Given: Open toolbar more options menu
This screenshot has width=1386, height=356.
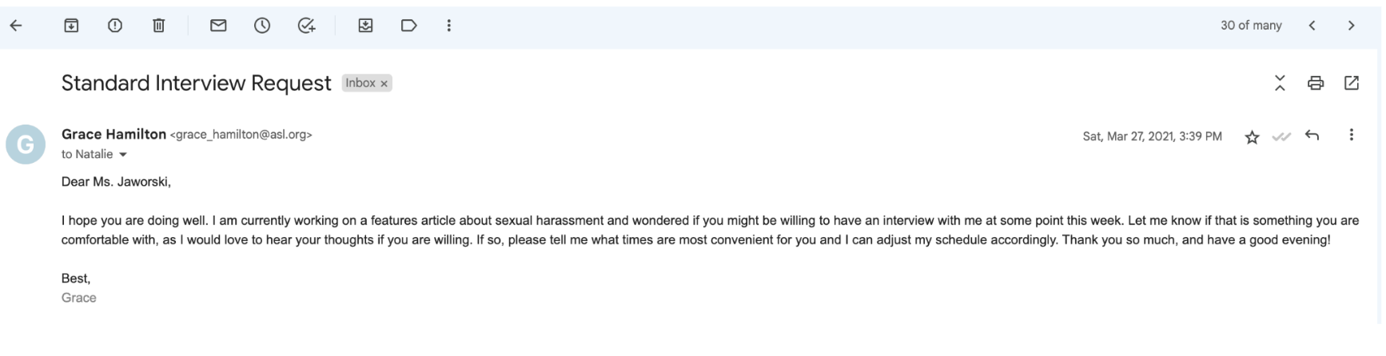Looking at the screenshot, I should pyautogui.click(x=449, y=26).
